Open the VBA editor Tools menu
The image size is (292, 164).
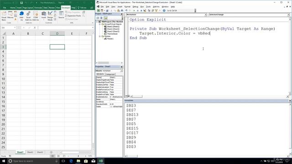pos(148,7)
